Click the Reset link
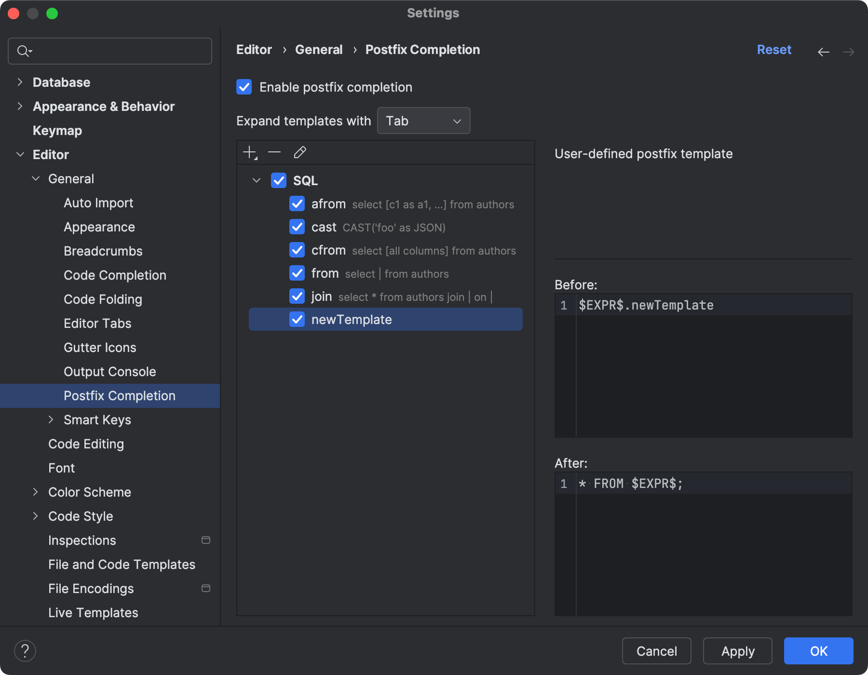The image size is (868, 675). tap(774, 49)
